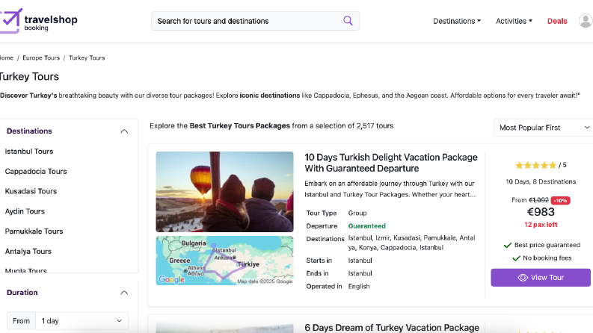
Task: Click the Group tour type value
Action: pos(357,213)
